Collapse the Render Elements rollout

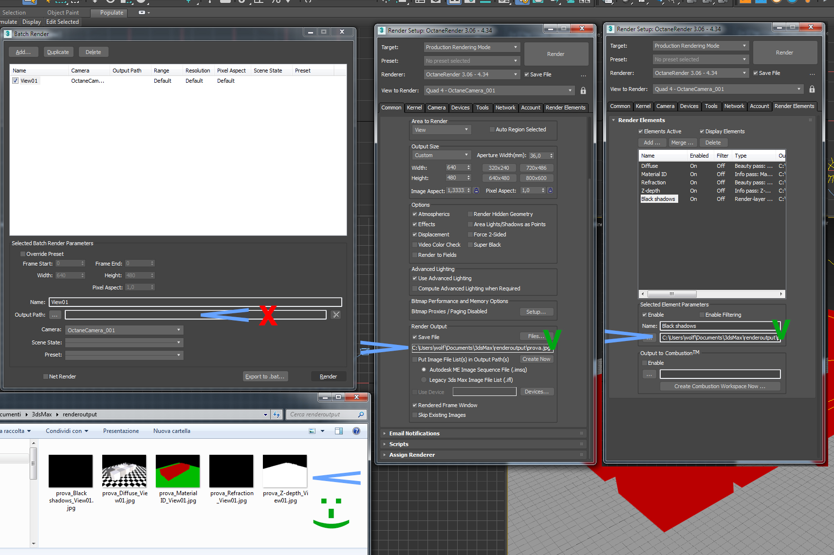tap(641, 120)
